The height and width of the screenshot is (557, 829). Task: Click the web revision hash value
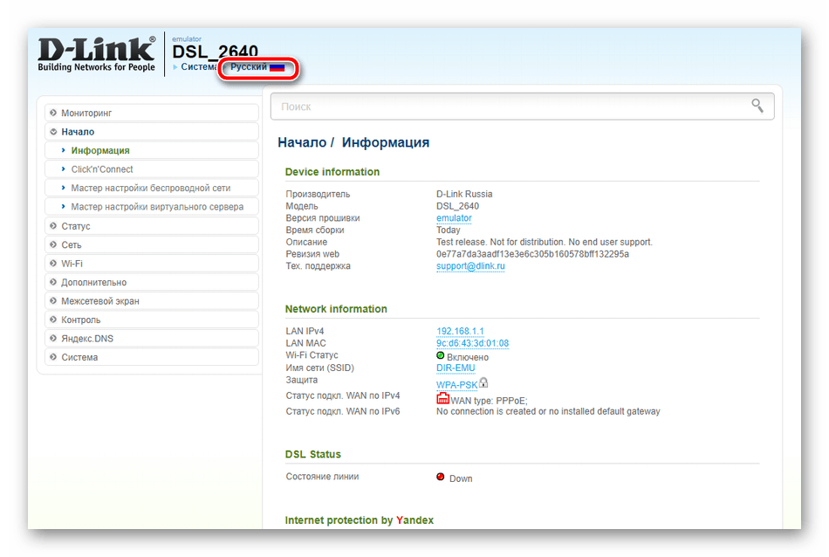[x=532, y=254]
